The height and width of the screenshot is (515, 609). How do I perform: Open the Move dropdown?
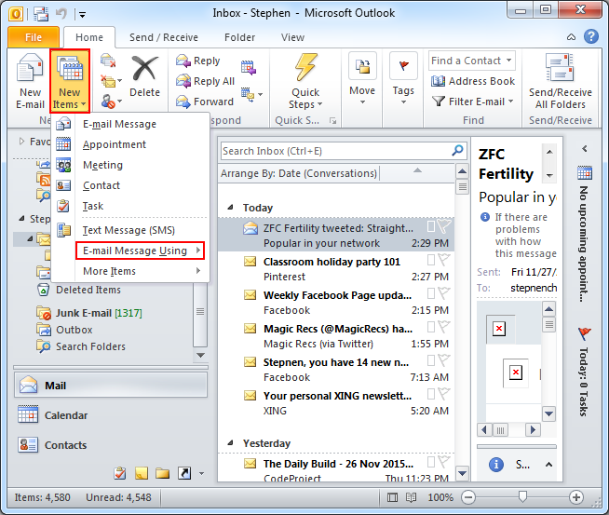click(x=362, y=79)
